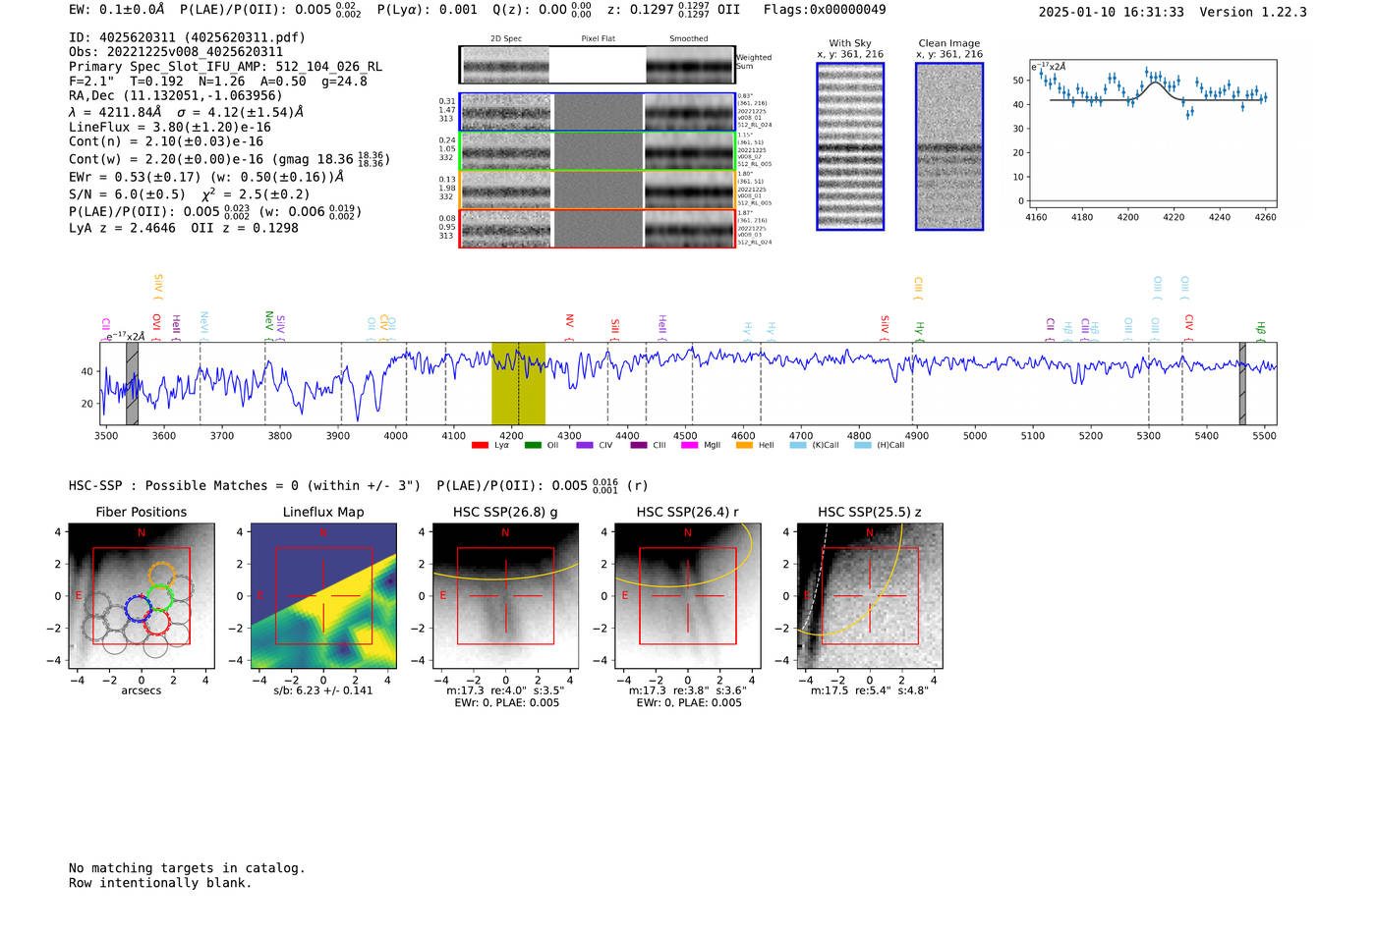Click the red 'OVI' line label above spectrum
The width and height of the screenshot is (1376, 936).
(156, 322)
